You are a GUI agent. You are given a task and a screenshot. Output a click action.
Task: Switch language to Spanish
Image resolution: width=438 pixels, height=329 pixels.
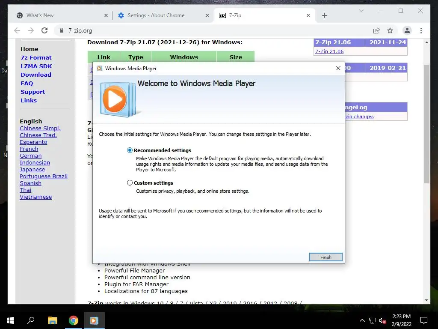pyautogui.click(x=30, y=183)
